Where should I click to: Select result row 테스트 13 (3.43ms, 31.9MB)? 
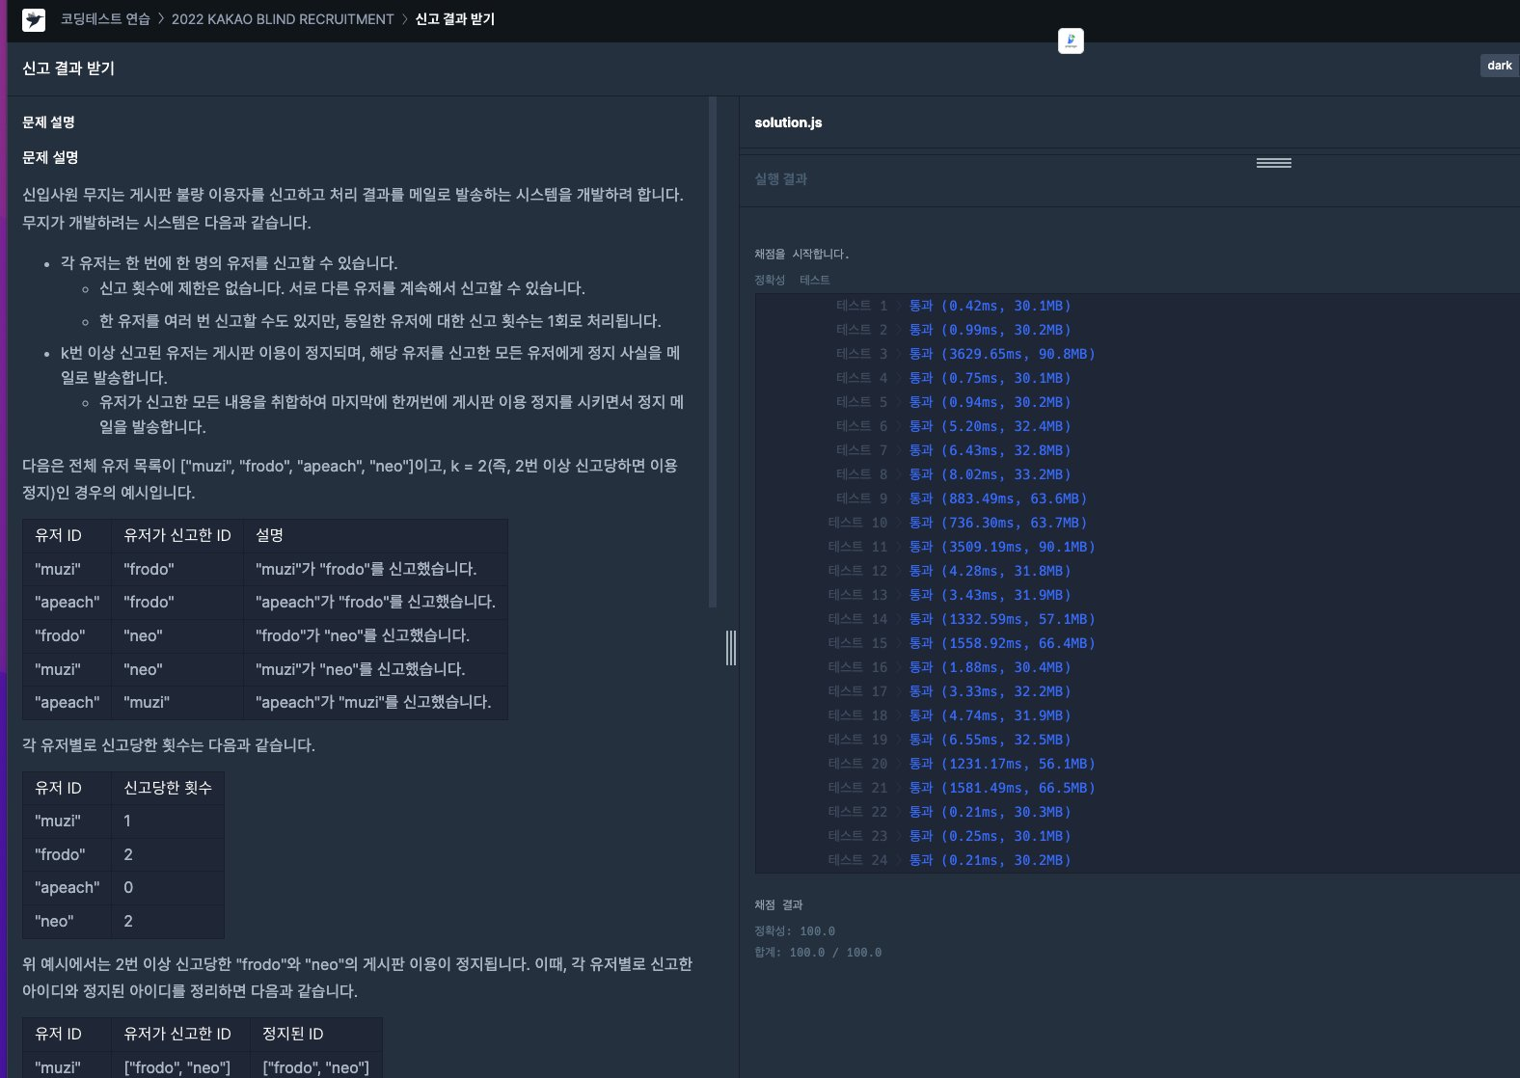point(949,595)
